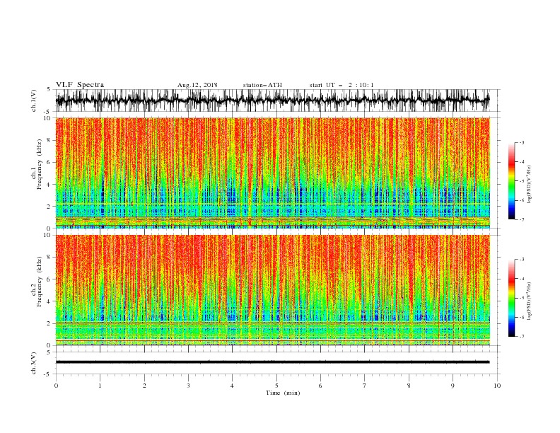
Task: Click the time axis tick label '5'
Action: (276, 386)
